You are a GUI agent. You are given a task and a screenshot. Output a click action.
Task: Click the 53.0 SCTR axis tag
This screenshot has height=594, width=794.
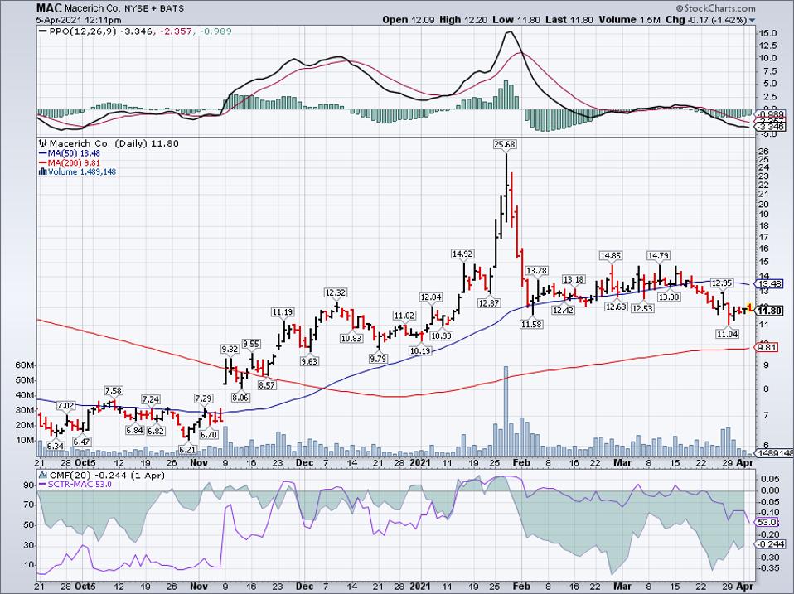click(x=767, y=522)
